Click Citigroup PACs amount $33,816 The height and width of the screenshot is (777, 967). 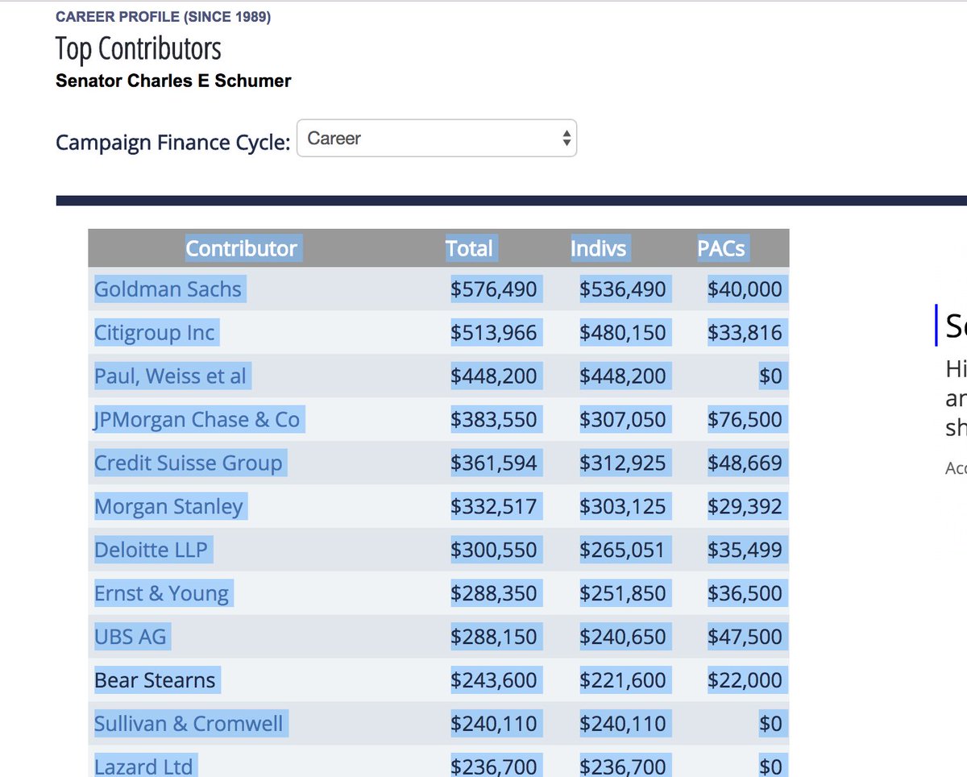tap(745, 332)
